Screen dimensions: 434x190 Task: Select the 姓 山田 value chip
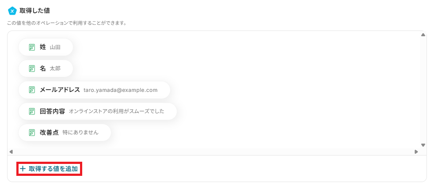pos(46,47)
